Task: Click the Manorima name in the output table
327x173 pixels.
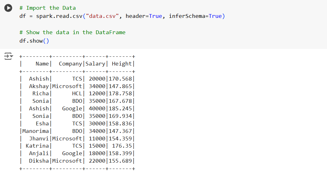Action: tap(35, 131)
